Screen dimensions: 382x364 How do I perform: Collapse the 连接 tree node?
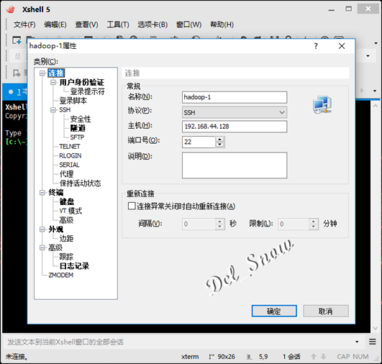point(42,73)
